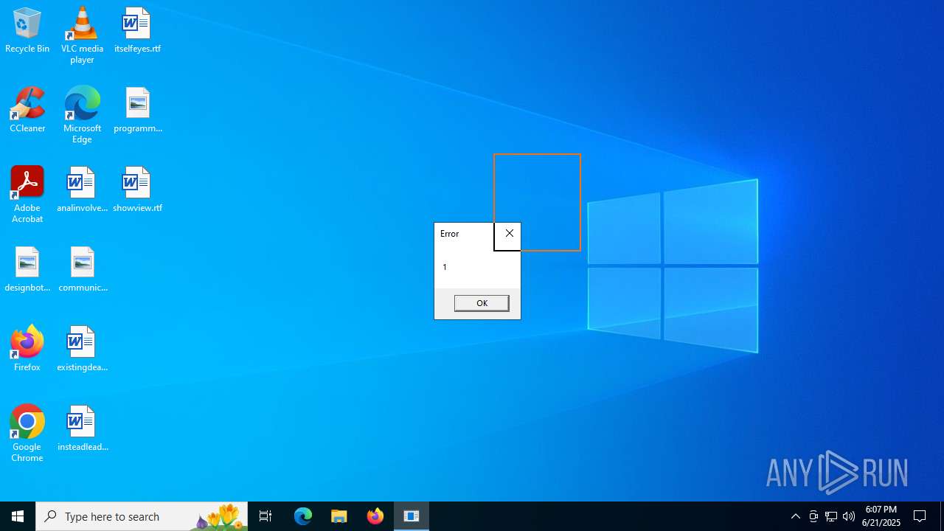The width and height of the screenshot is (944, 531).
Task: Click Show Desktop sliver at taskbar end
Action: [x=942, y=516]
